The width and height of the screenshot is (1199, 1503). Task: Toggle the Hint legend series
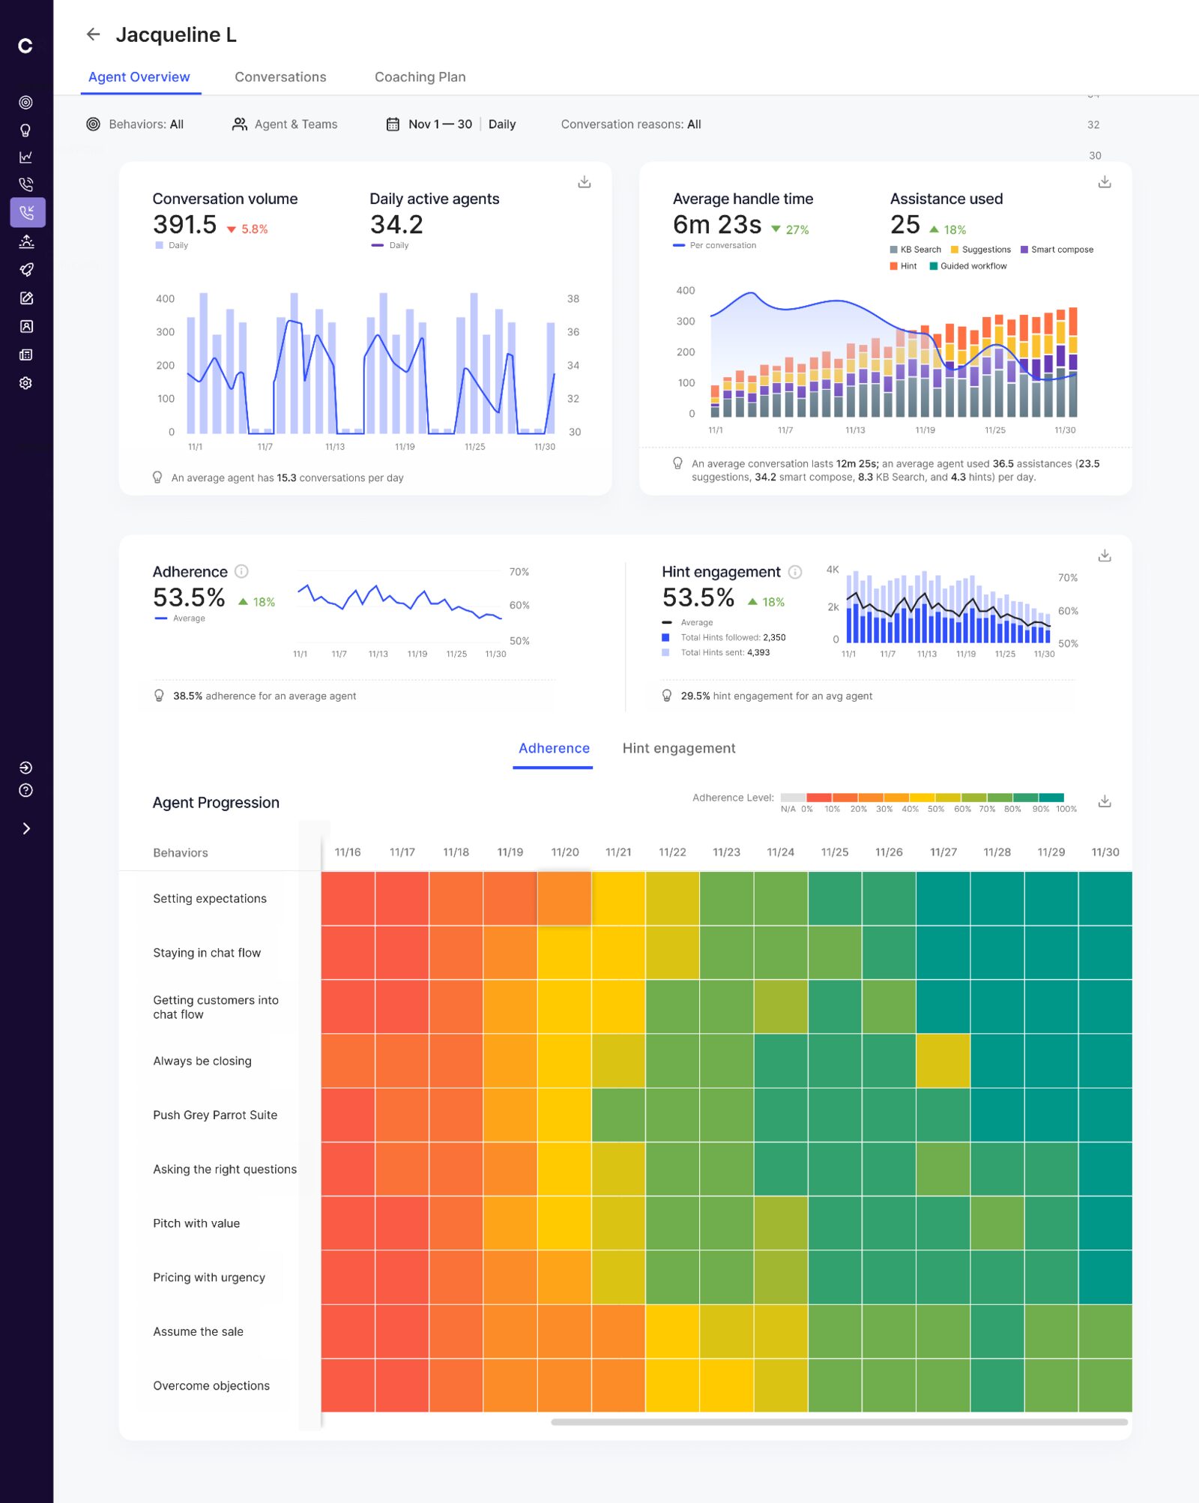pos(903,266)
